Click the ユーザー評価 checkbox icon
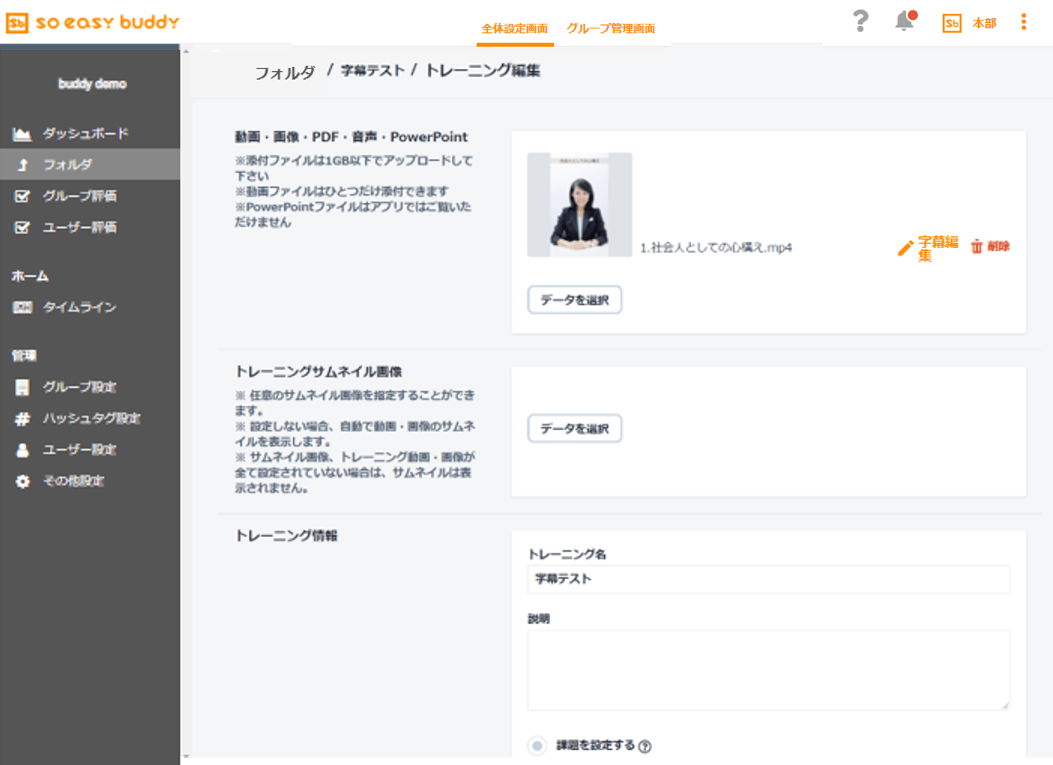The height and width of the screenshot is (765, 1053). point(22,227)
